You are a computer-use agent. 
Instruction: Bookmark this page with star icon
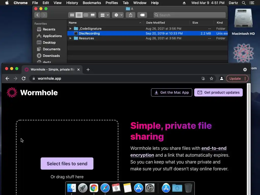point(212,79)
